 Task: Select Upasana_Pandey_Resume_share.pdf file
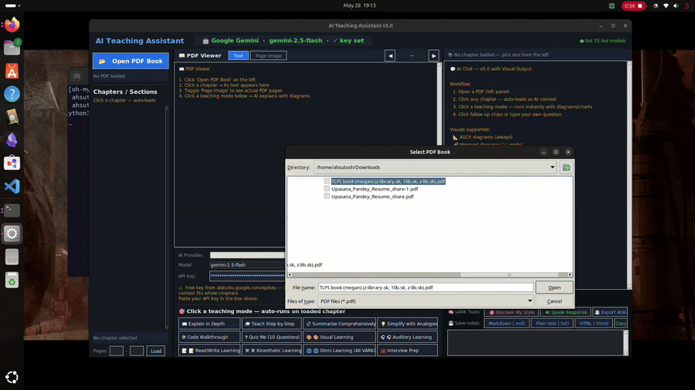coord(372,197)
